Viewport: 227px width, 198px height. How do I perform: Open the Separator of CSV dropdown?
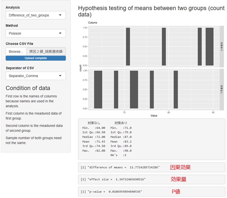point(35,76)
